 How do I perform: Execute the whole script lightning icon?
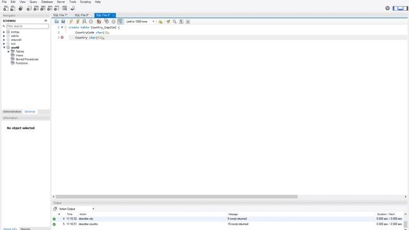[71, 22]
